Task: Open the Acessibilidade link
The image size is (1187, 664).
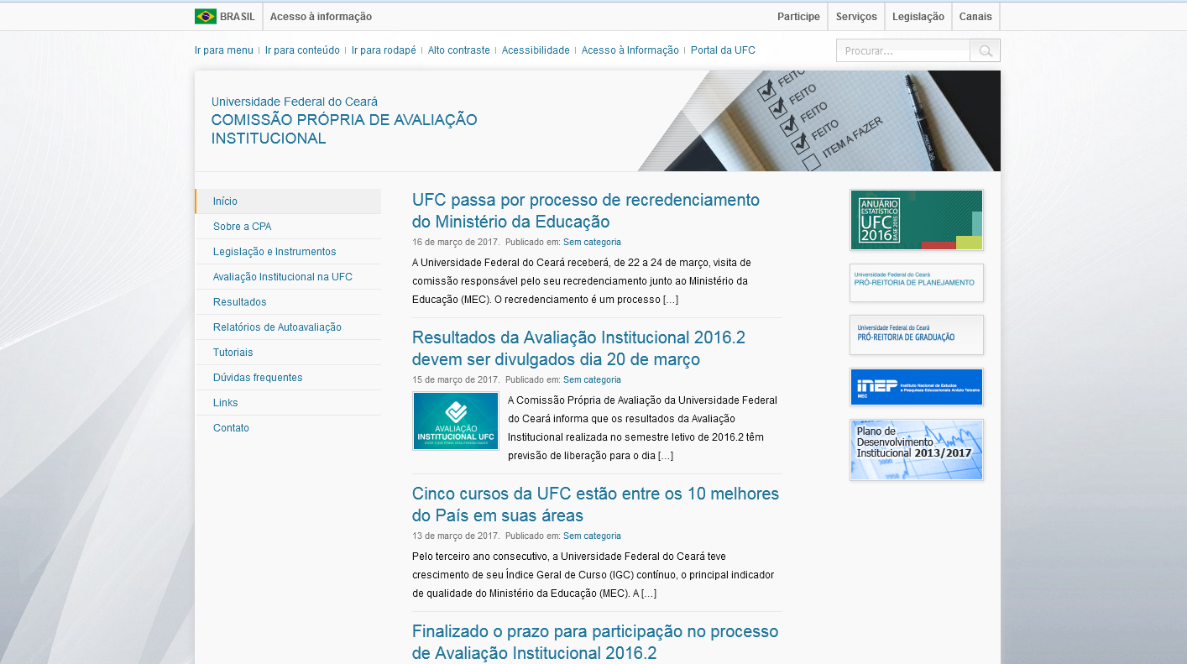Action: click(536, 50)
